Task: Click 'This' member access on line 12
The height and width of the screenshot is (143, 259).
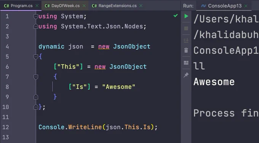Action: point(132,127)
